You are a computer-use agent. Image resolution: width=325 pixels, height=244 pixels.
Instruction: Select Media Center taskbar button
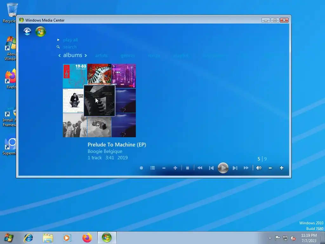coord(107,238)
